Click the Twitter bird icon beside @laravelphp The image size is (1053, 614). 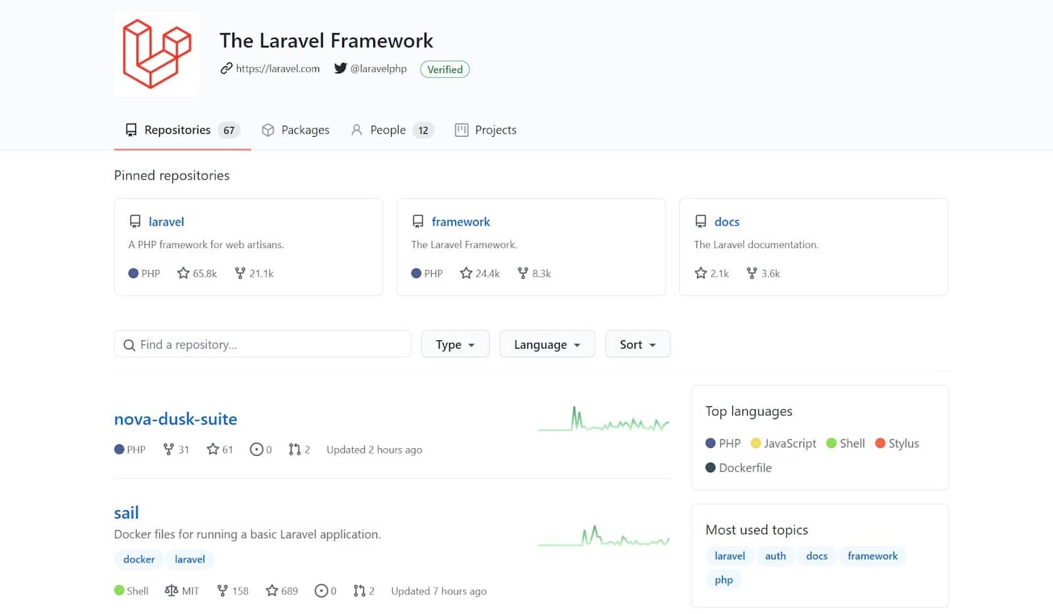tap(340, 68)
